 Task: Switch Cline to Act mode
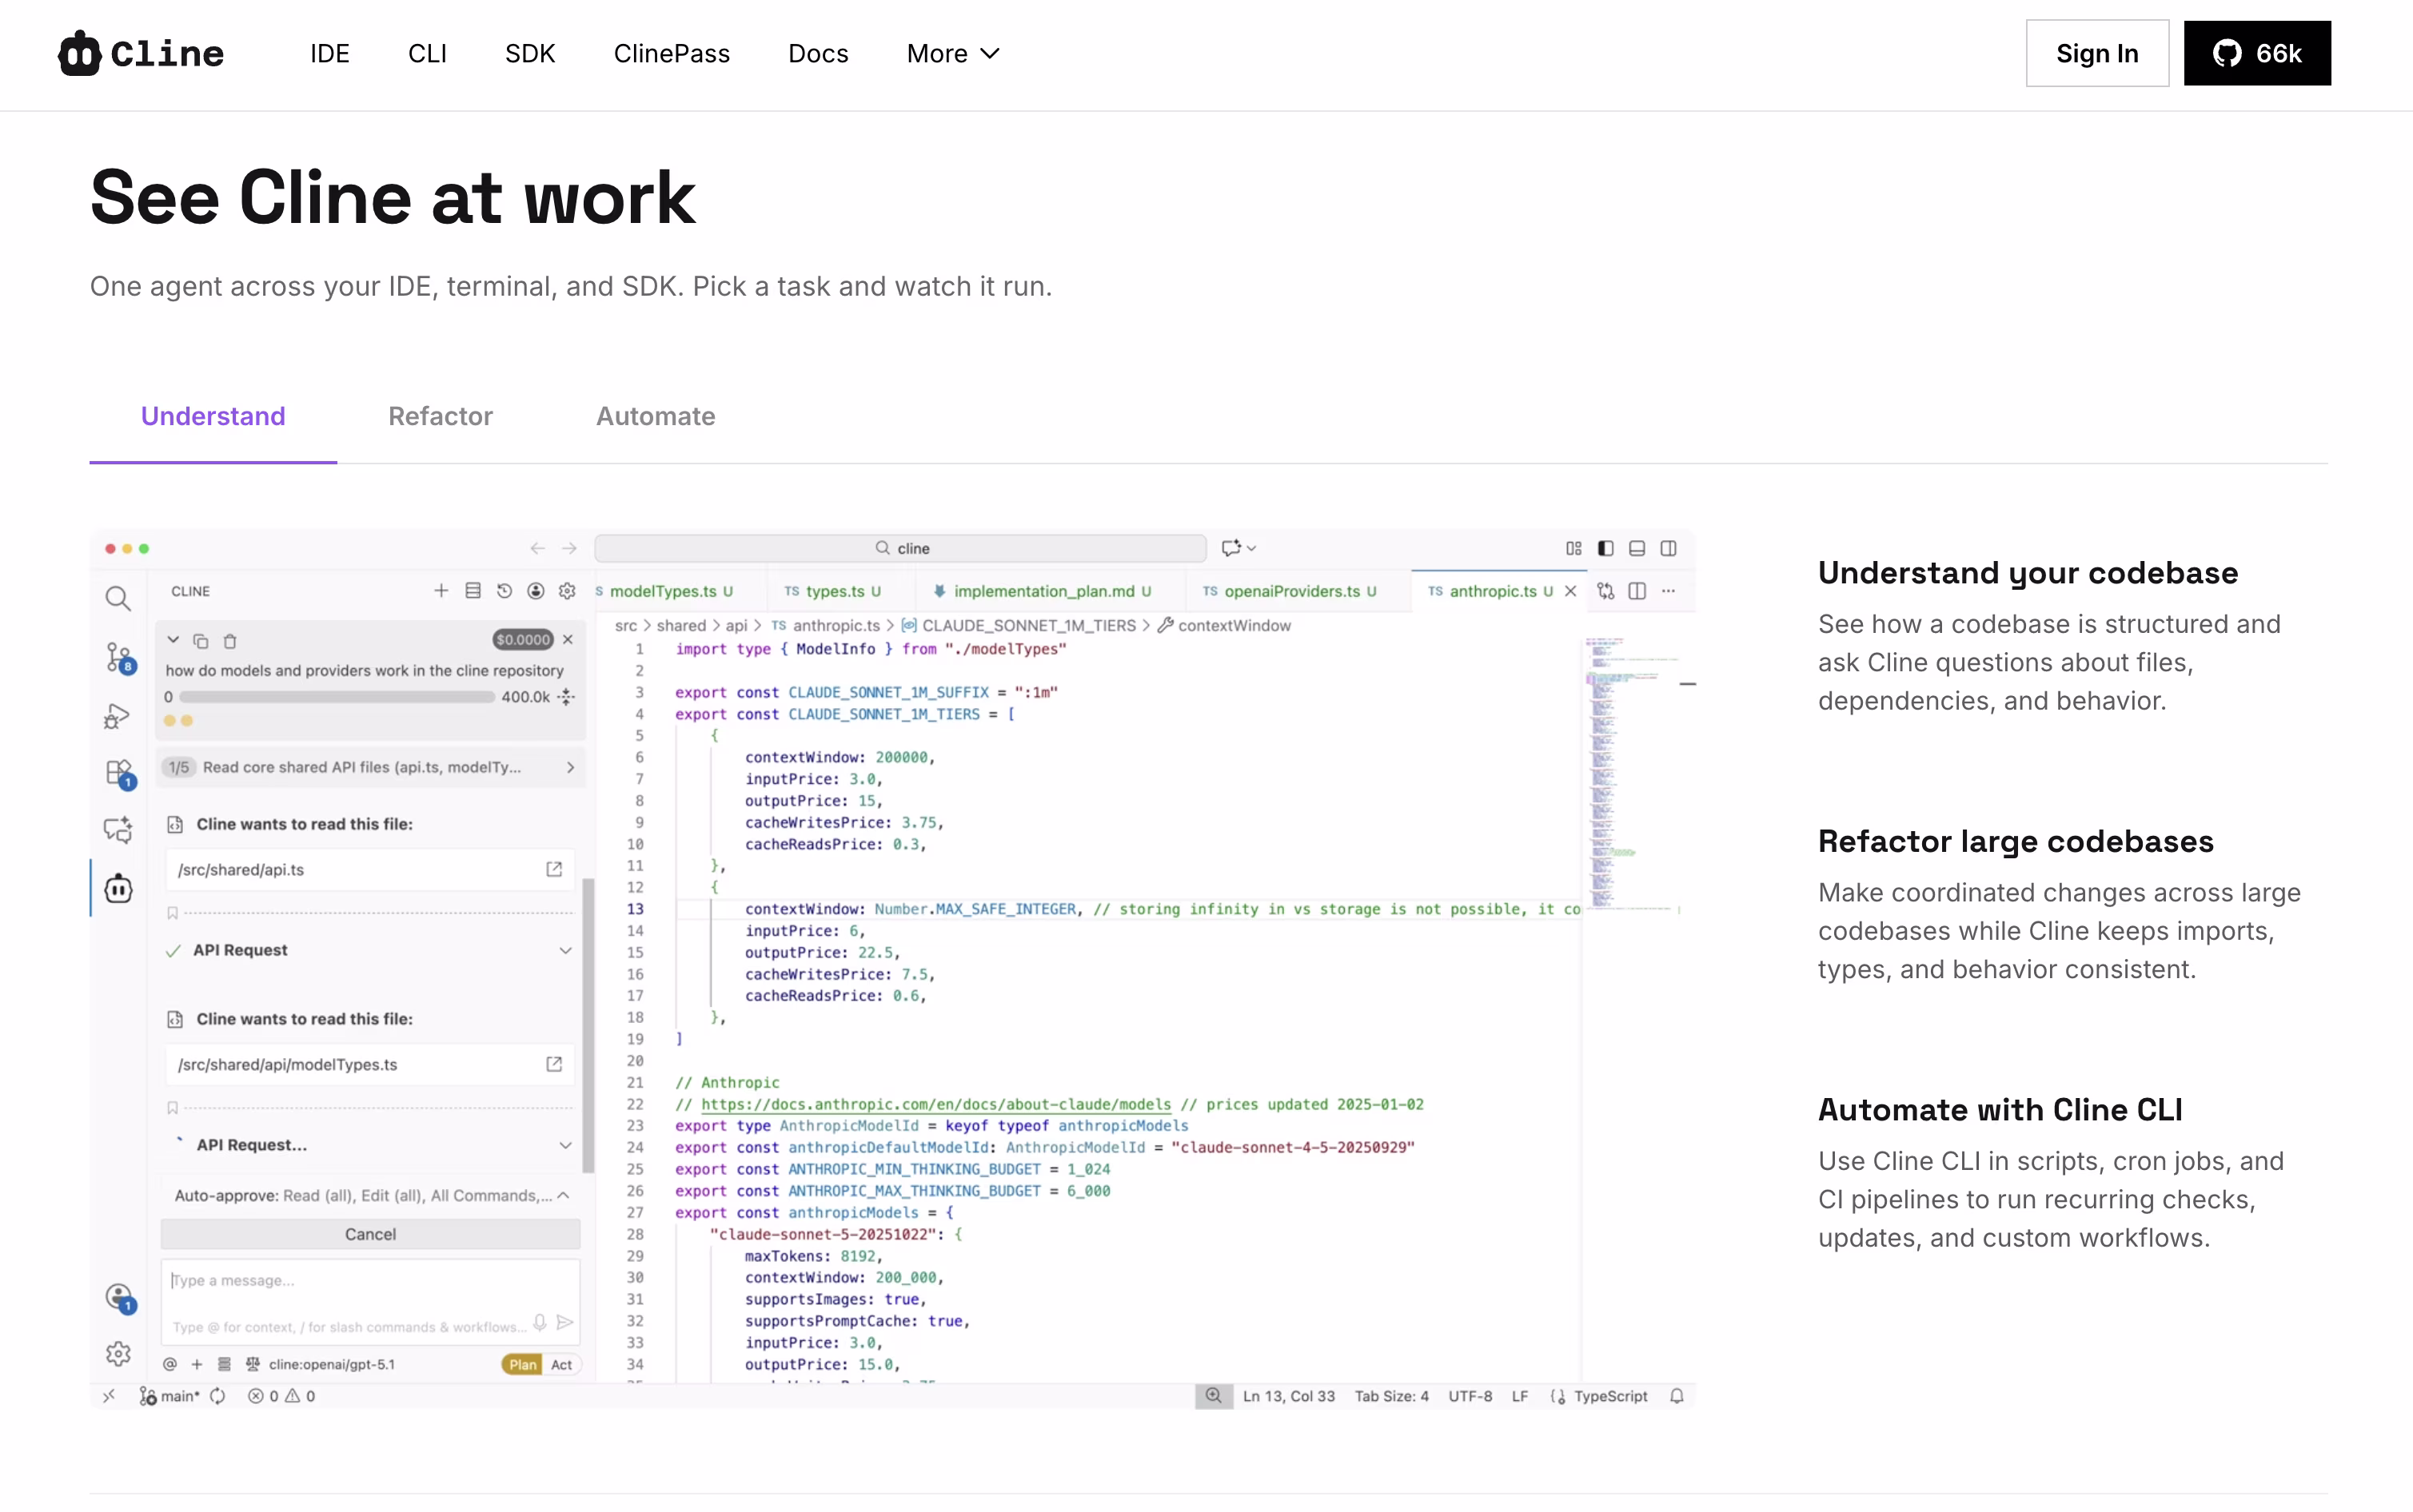point(561,1364)
